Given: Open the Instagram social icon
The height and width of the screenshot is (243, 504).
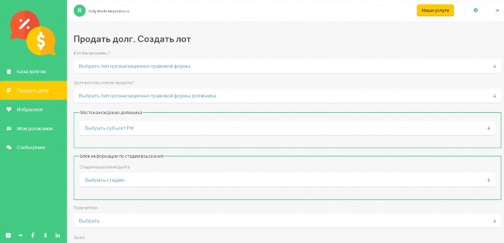Looking at the screenshot, I should (x=8, y=236).
